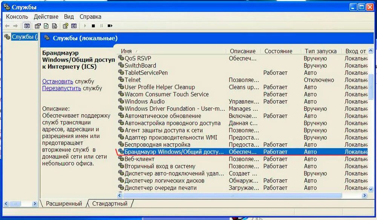The width and height of the screenshot is (377, 220).
Task: Click the services list scroll up arrow
Action: [x=371, y=51]
